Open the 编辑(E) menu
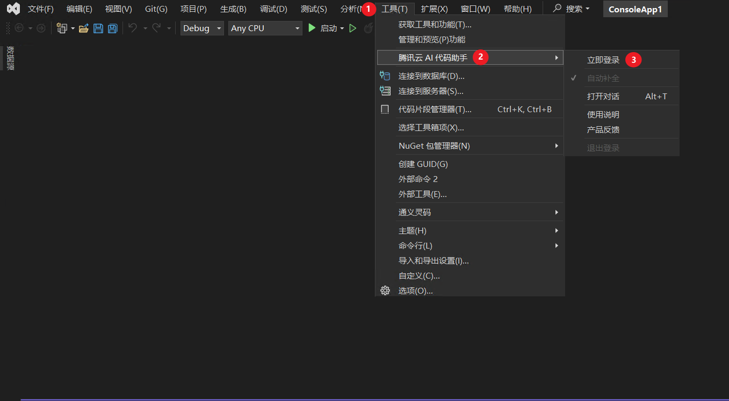This screenshot has height=401, width=729. 80,9
